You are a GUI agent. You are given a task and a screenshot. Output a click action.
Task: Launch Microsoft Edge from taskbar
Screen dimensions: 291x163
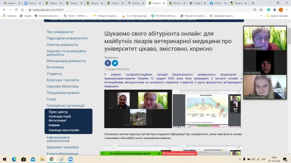(14, 159)
